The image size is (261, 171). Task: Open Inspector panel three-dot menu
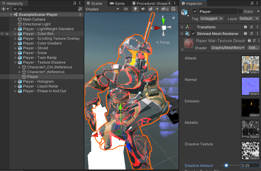pos(257,3)
